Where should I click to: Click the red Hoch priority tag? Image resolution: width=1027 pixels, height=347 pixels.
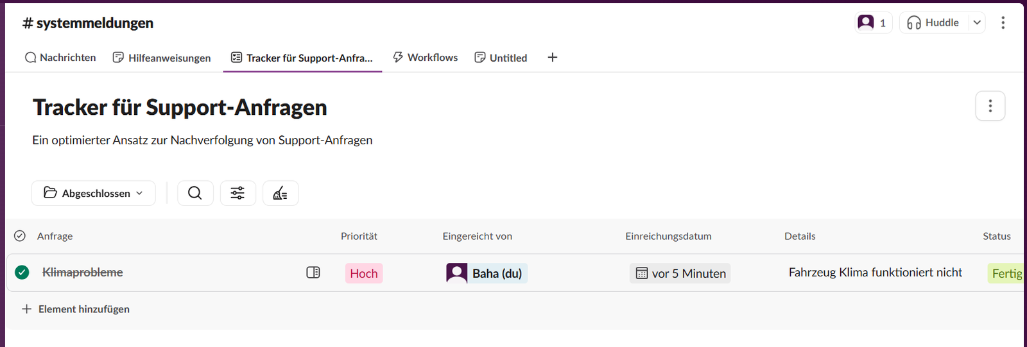(364, 273)
